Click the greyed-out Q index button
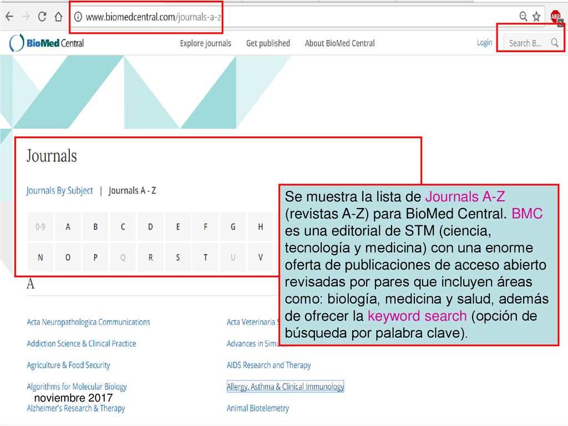This screenshot has height=426, width=568. point(123,257)
